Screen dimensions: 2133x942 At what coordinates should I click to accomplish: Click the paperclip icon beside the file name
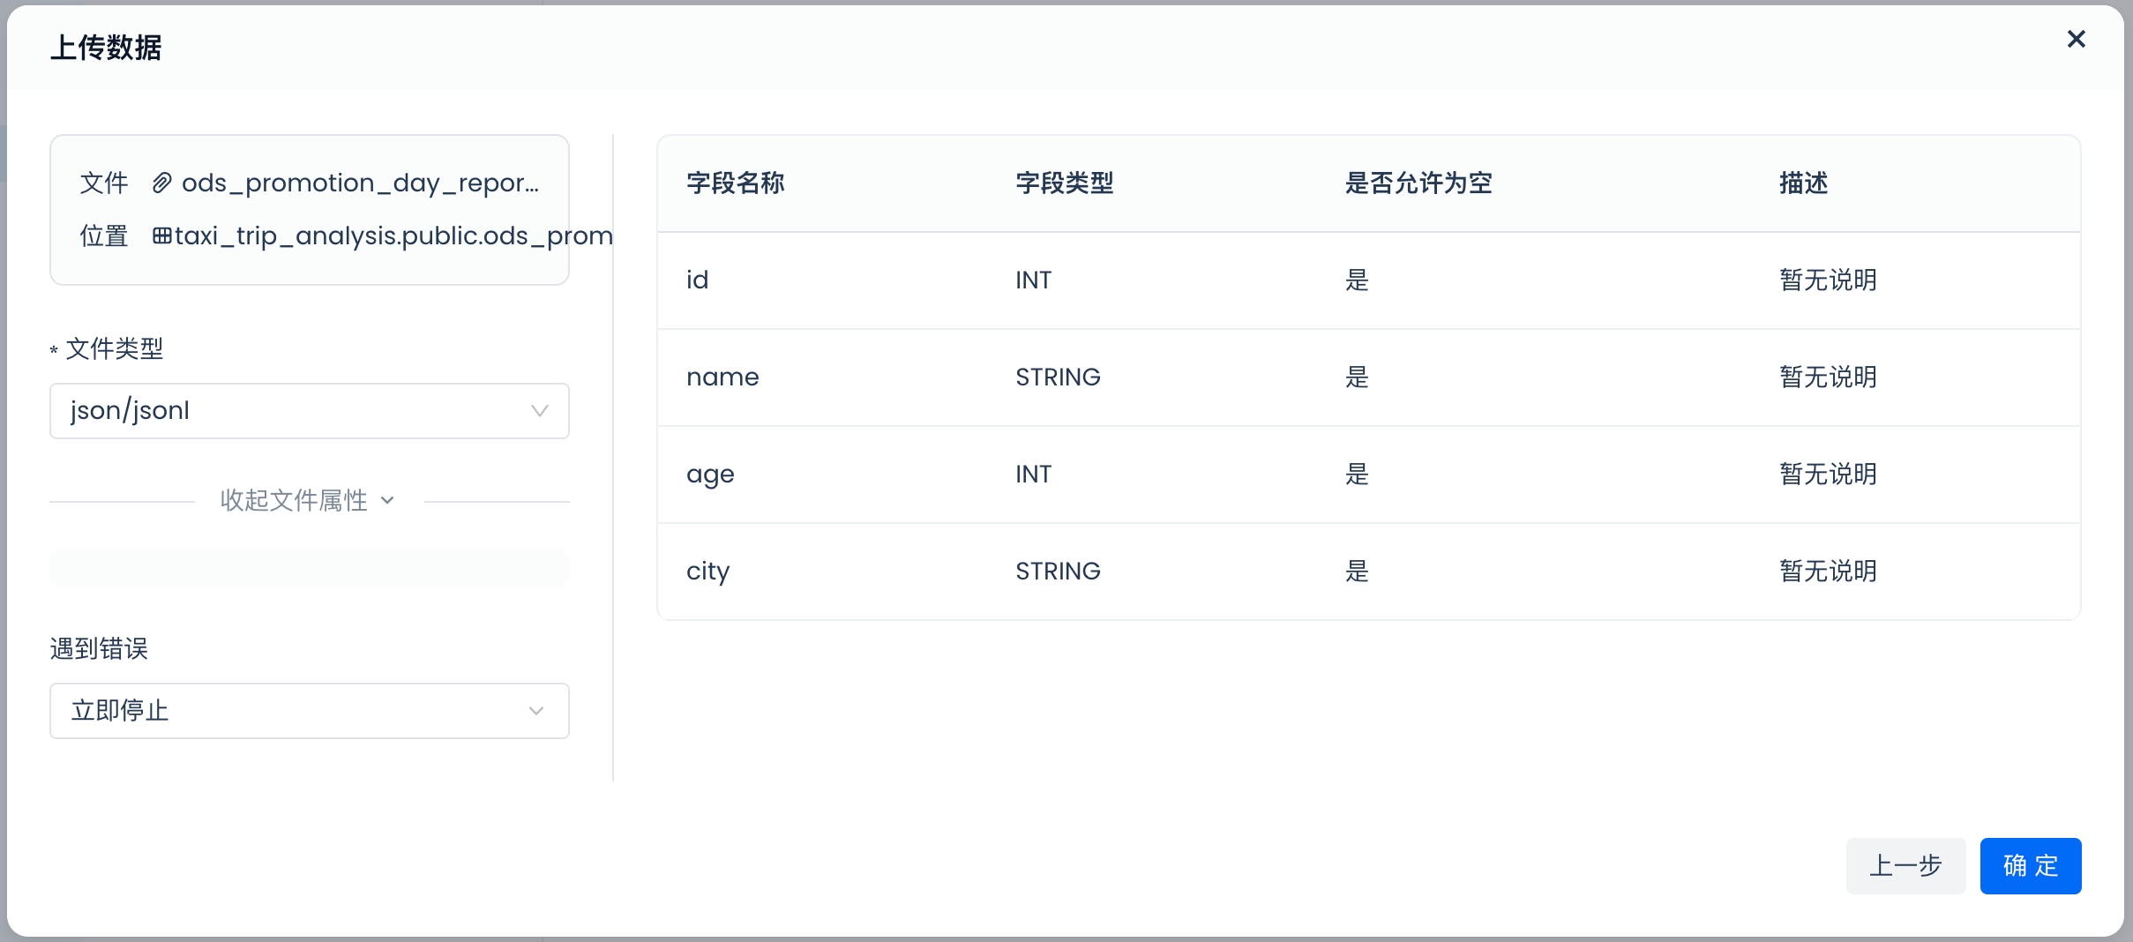coord(161,183)
